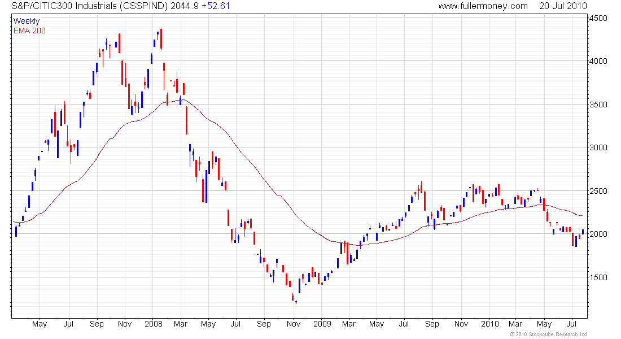Click the Nov label just before 2009
621x339 pixels.
pos(294,324)
